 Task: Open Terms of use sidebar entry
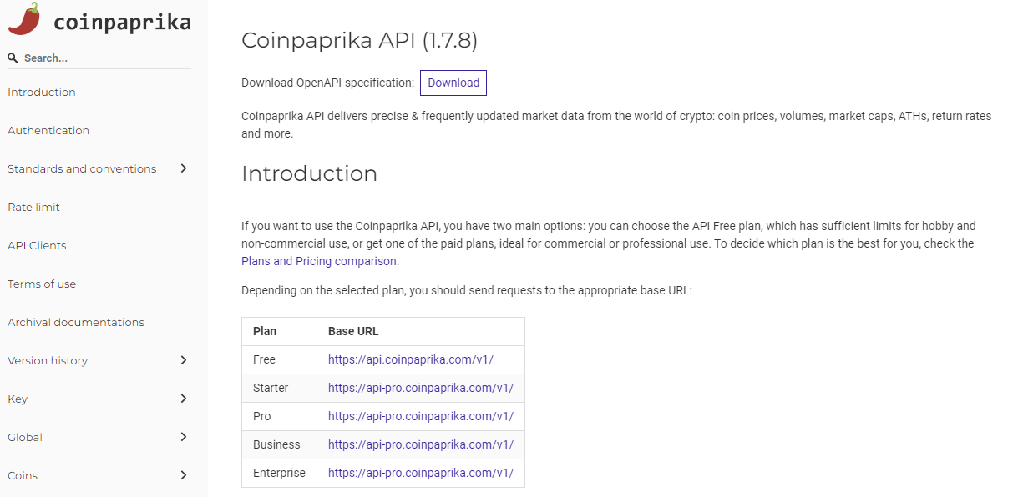tap(42, 284)
